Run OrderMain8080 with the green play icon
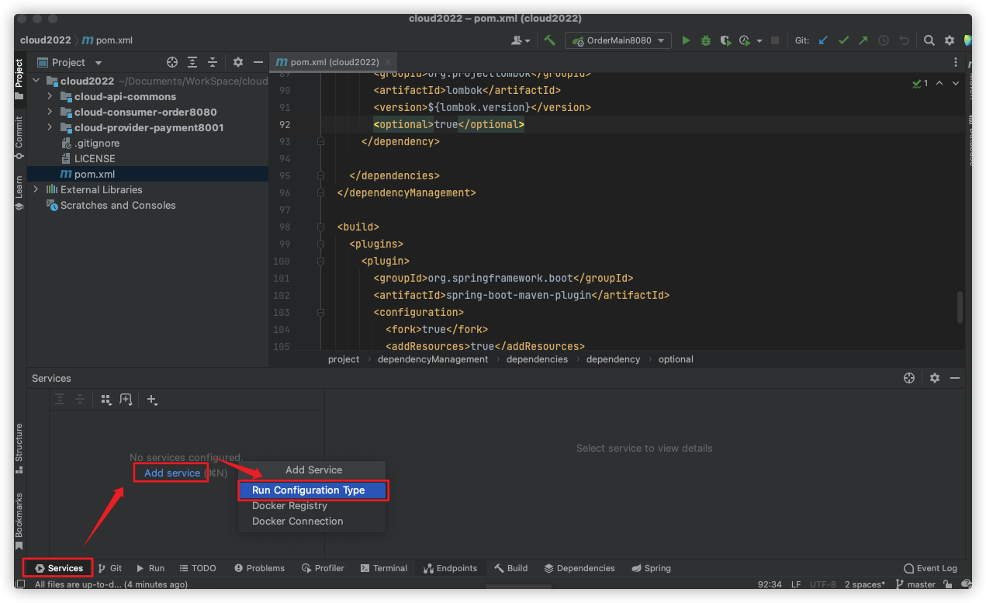This screenshot has width=986, height=603. click(686, 40)
